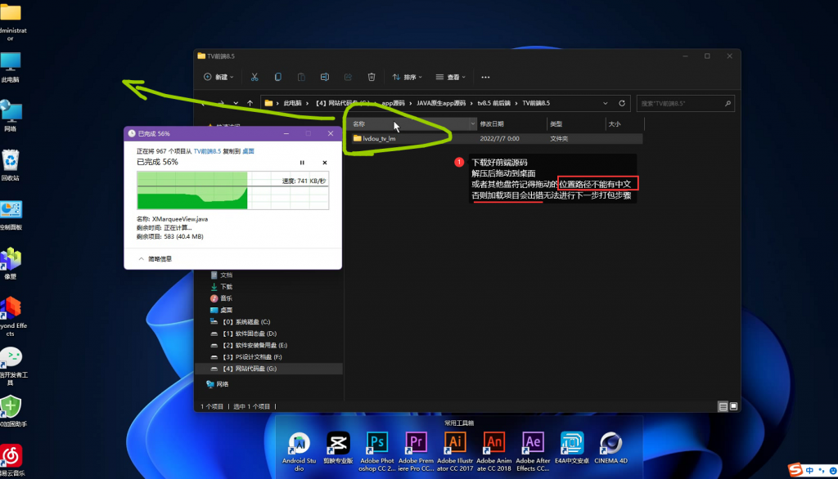Screen dimensions: 838x479
Task: Open the 新建 (New) dropdown
Action: pyautogui.click(x=219, y=77)
